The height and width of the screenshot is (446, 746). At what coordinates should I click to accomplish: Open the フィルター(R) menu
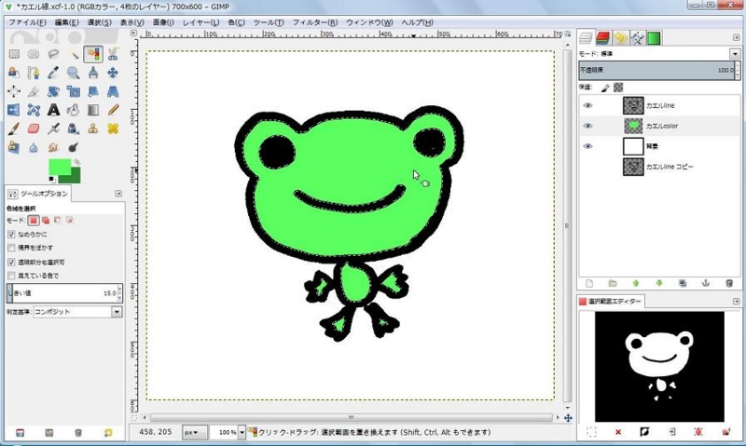[315, 22]
